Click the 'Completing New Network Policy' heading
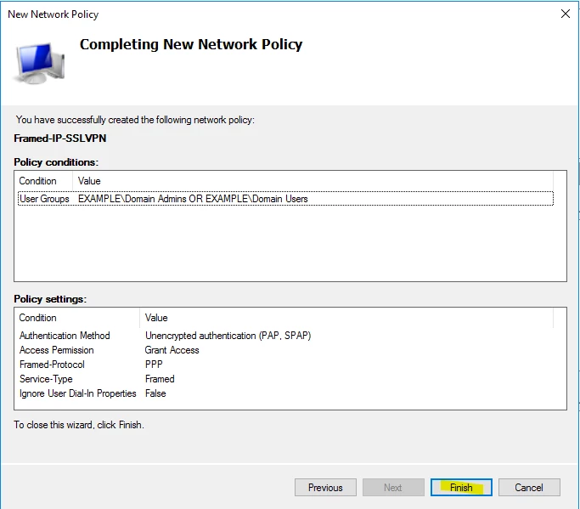 pos(191,44)
